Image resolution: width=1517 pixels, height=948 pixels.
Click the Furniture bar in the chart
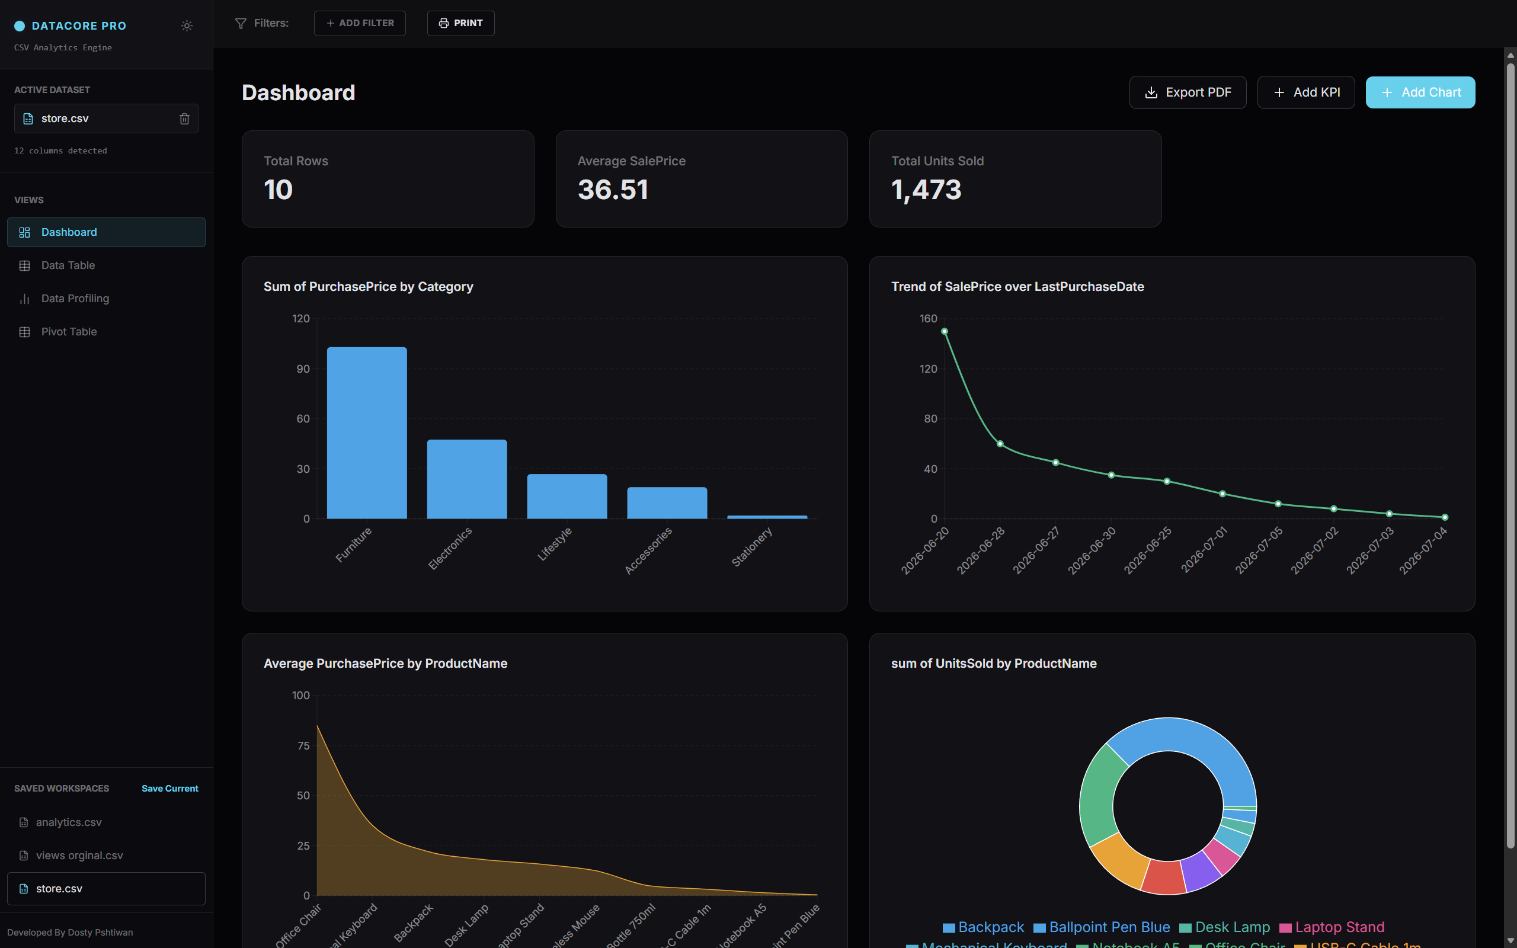(x=367, y=433)
